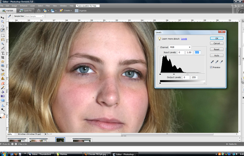Select the Dodge tool
The height and width of the screenshot is (156, 244).
tap(2, 110)
